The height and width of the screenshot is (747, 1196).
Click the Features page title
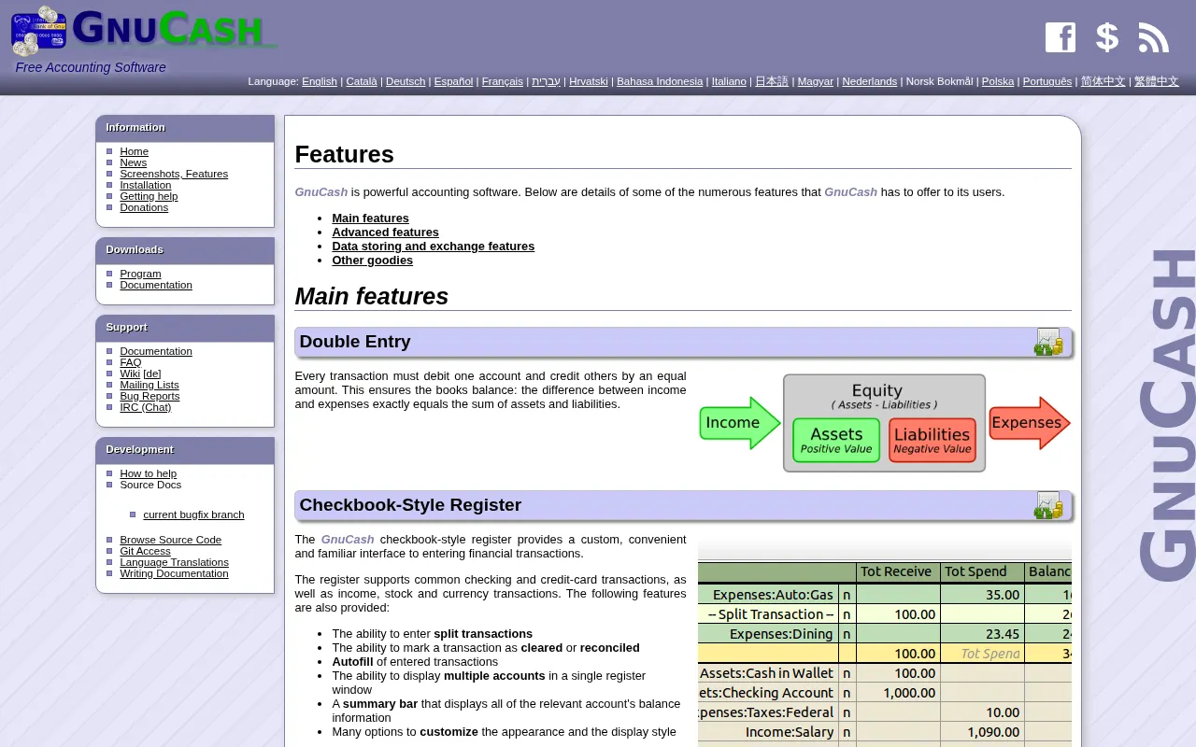pos(344,154)
